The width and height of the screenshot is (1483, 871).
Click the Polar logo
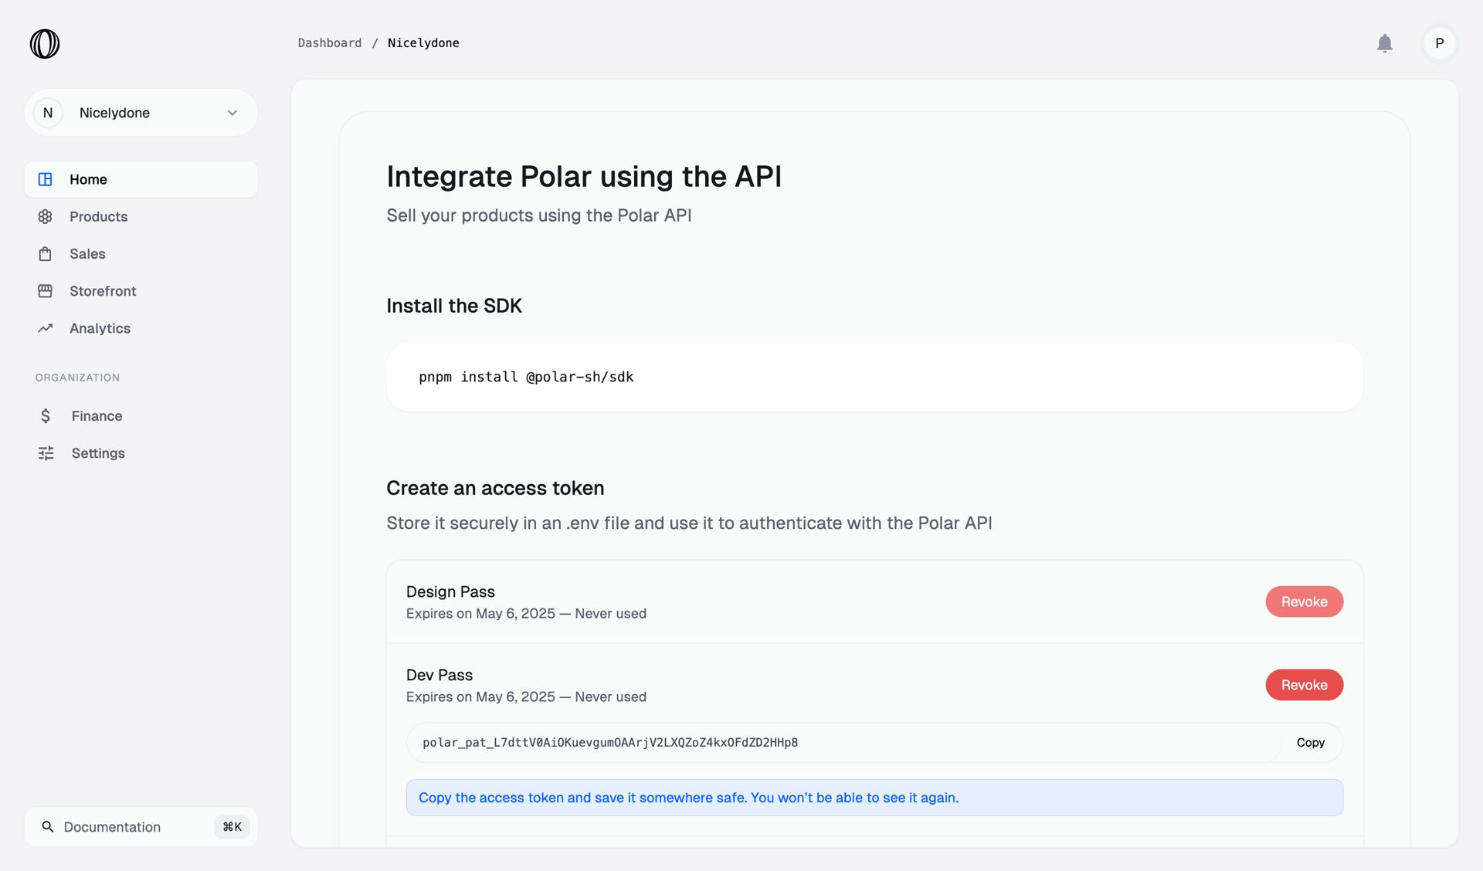(44, 44)
